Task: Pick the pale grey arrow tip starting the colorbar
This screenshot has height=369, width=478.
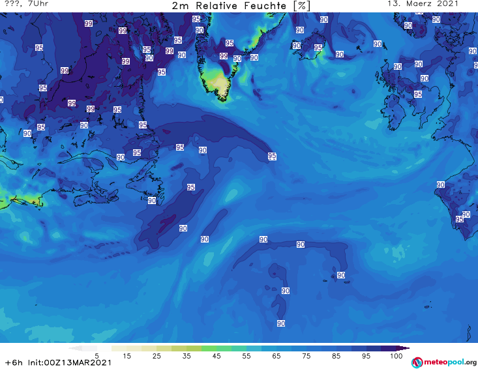Action: coord(75,348)
